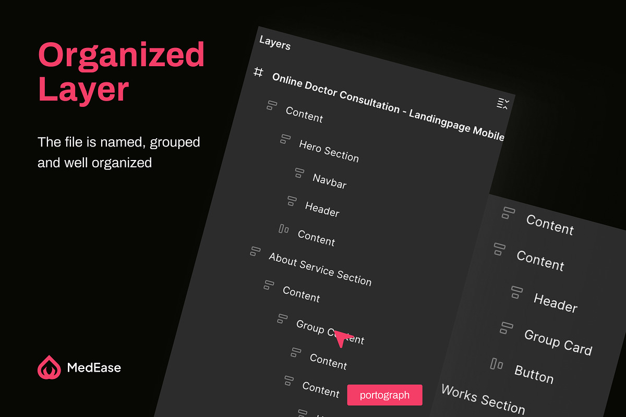Click the auto layout icon beside Navbar
626x417 pixels.
pos(299,172)
